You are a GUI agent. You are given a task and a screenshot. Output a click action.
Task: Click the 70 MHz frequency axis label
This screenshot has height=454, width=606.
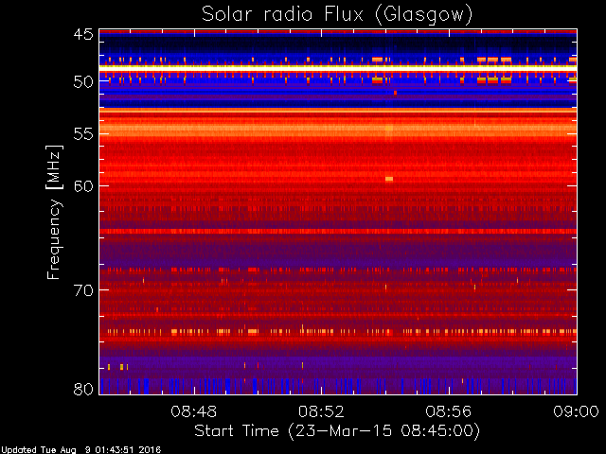[83, 290]
